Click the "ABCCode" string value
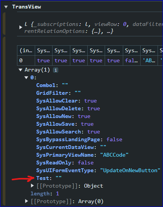The height and width of the screenshot is (207, 163). click(x=114, y=155)
